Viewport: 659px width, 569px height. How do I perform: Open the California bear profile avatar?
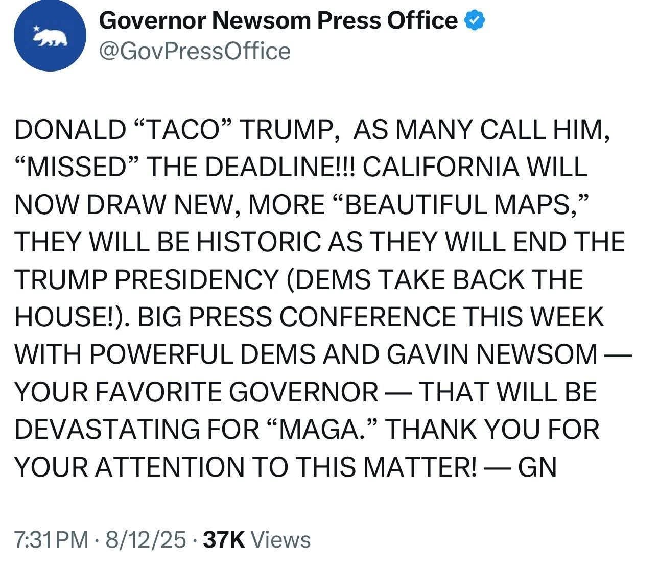[x=50, y=35]
